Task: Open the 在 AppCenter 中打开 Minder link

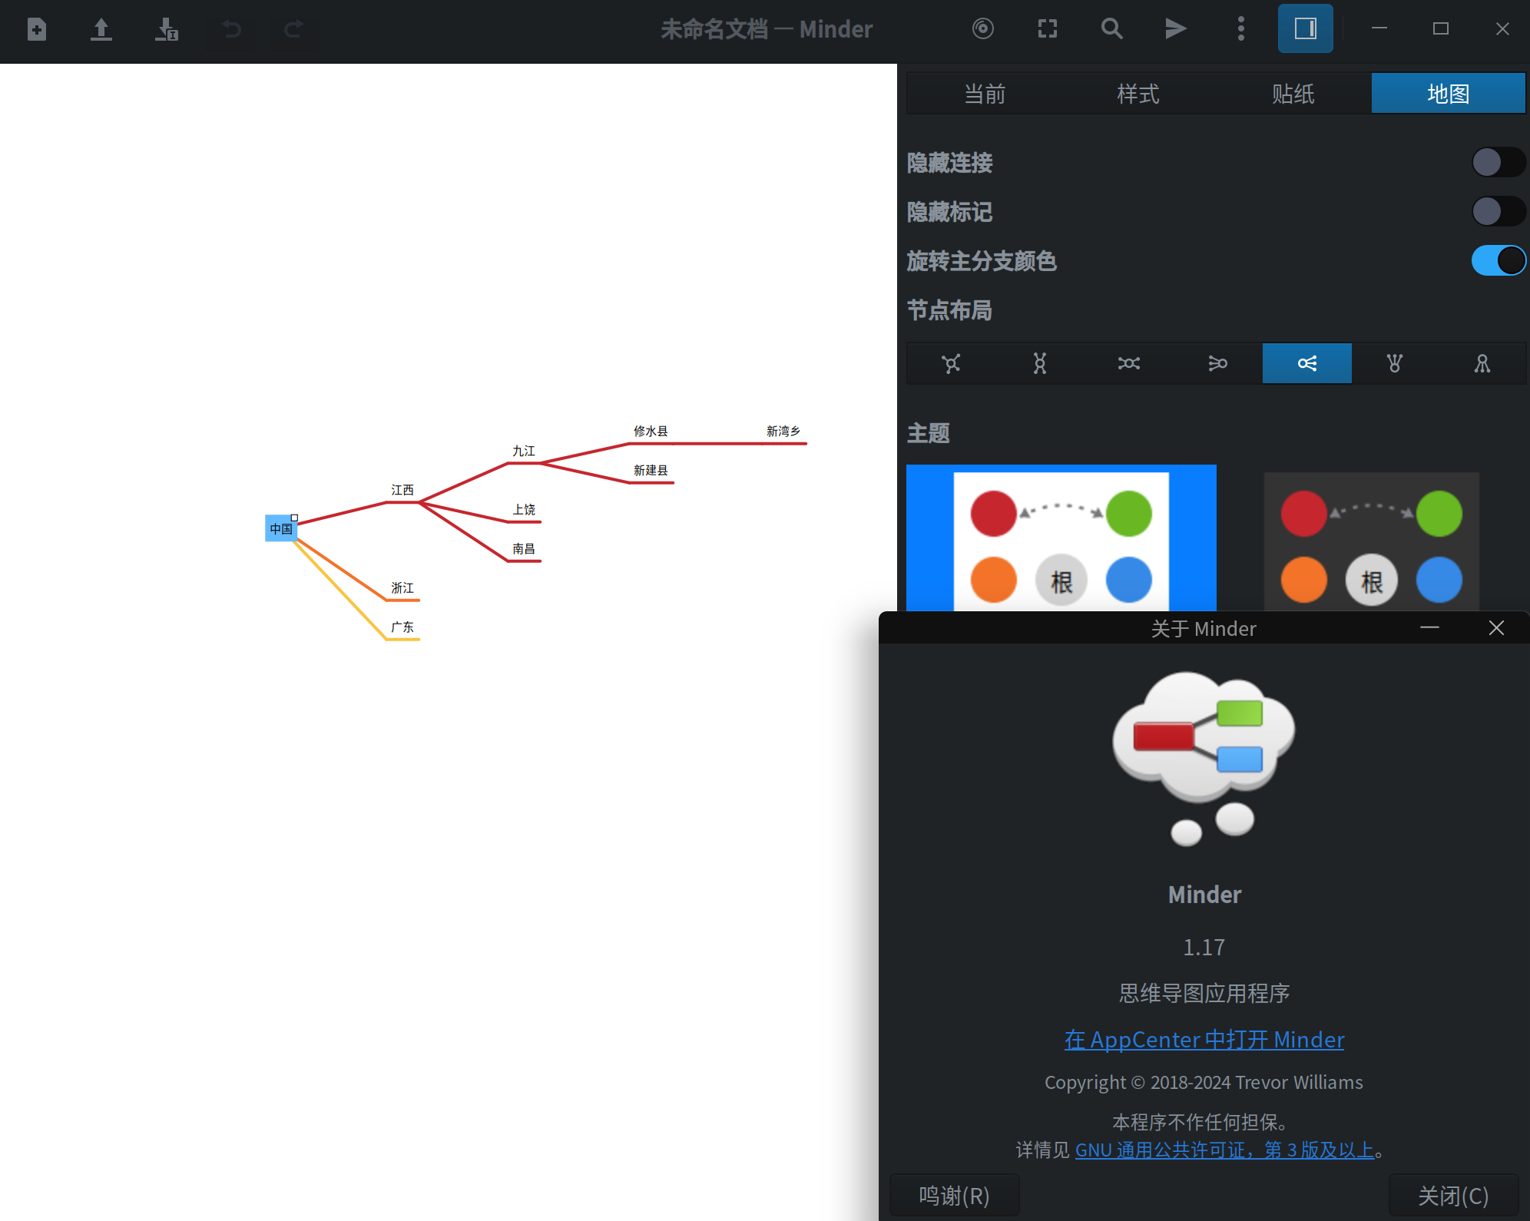Action: point(1204,1039)
